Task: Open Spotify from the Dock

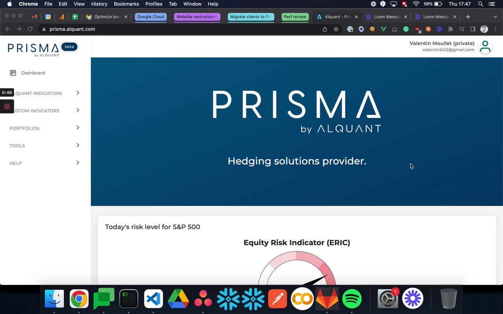Action: pos(352,299)
